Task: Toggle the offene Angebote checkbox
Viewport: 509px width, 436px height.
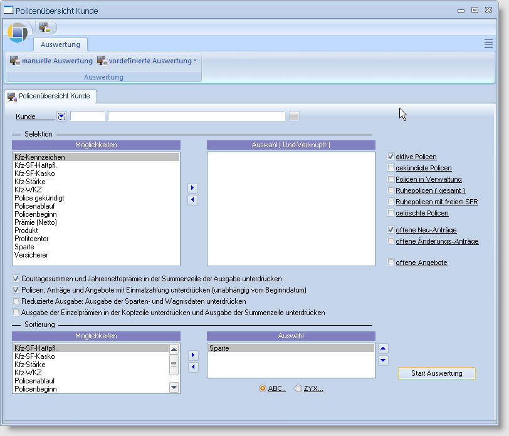Action: (391, 262)
